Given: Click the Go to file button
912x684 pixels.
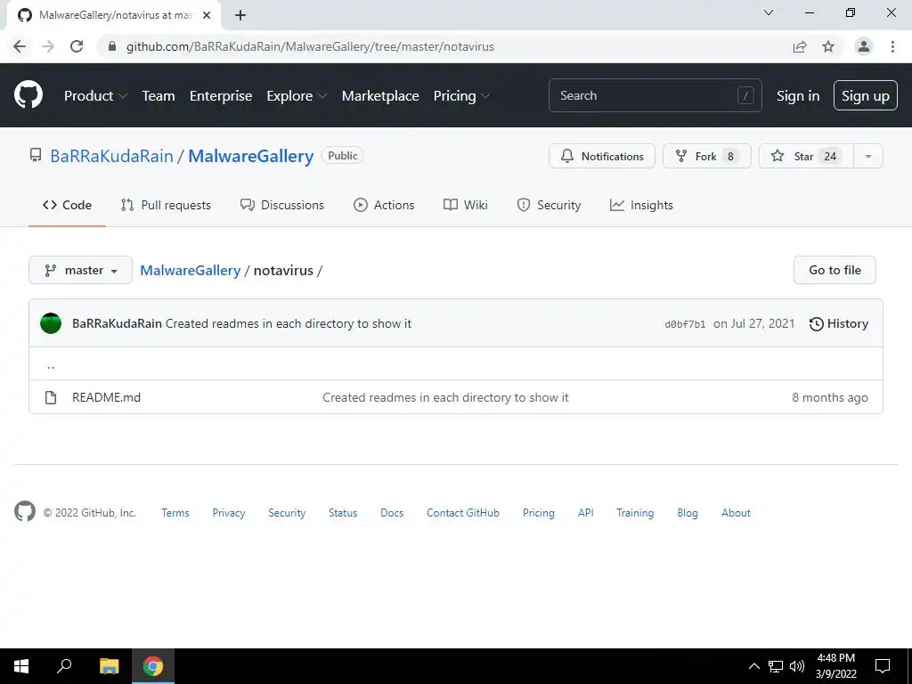Looking at the screenshot, I should 835,270.
